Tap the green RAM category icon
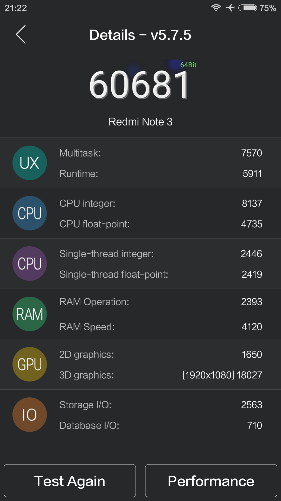The width and height of the screenshot is (281, 501). coord(30,314)
